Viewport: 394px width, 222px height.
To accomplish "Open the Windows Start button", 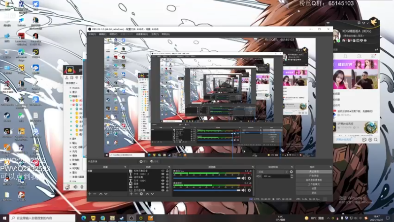I will 4,218.
